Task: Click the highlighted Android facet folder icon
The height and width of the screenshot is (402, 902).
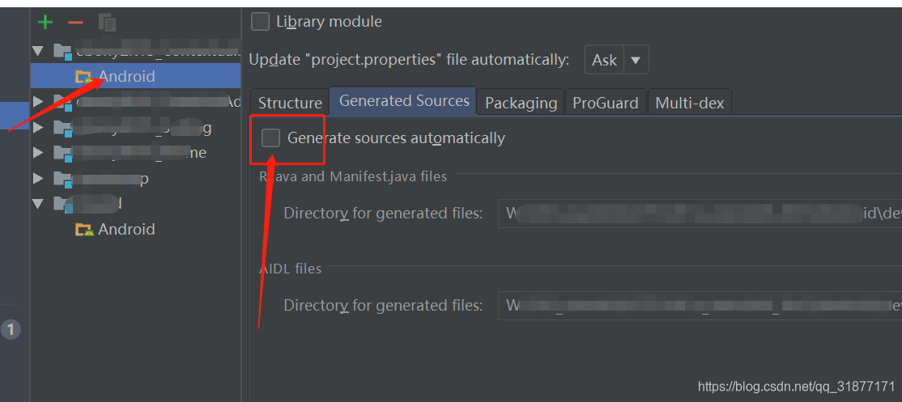Action: (84, 76)
